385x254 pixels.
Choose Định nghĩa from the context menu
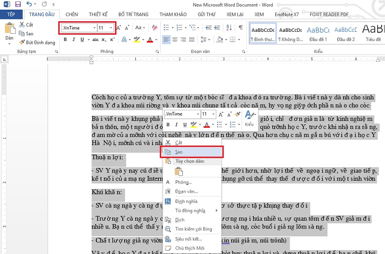(192, 201)
